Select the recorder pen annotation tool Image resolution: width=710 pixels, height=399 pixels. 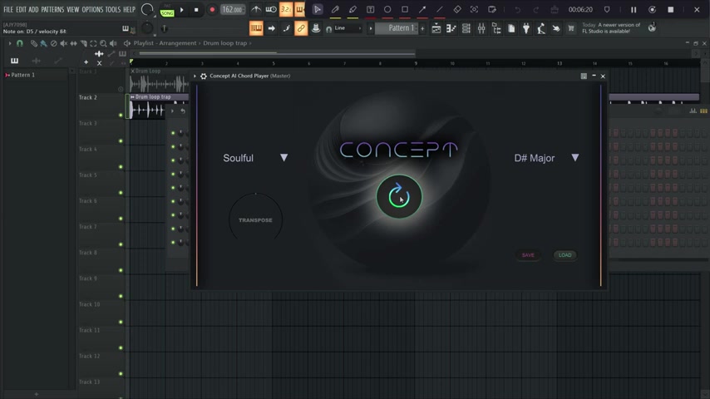tap(336, 9)
